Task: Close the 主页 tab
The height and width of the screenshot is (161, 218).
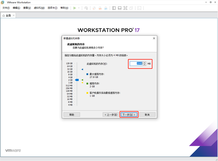Action: pyautogui.click(x=14, y=15)
